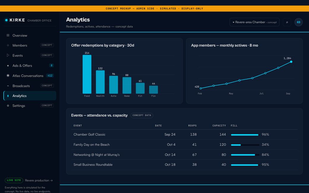The height and width of the screenshot is (193, 309).
Task: Open search with the magnifier icon
Action: [287, 22]
